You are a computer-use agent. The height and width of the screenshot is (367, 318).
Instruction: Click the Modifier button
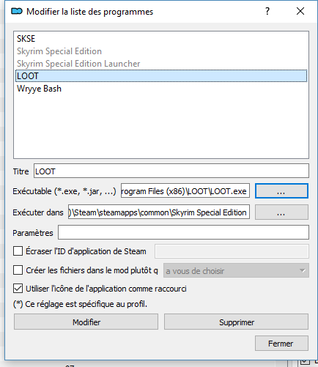pyautogui.click(x=86, y=322)
